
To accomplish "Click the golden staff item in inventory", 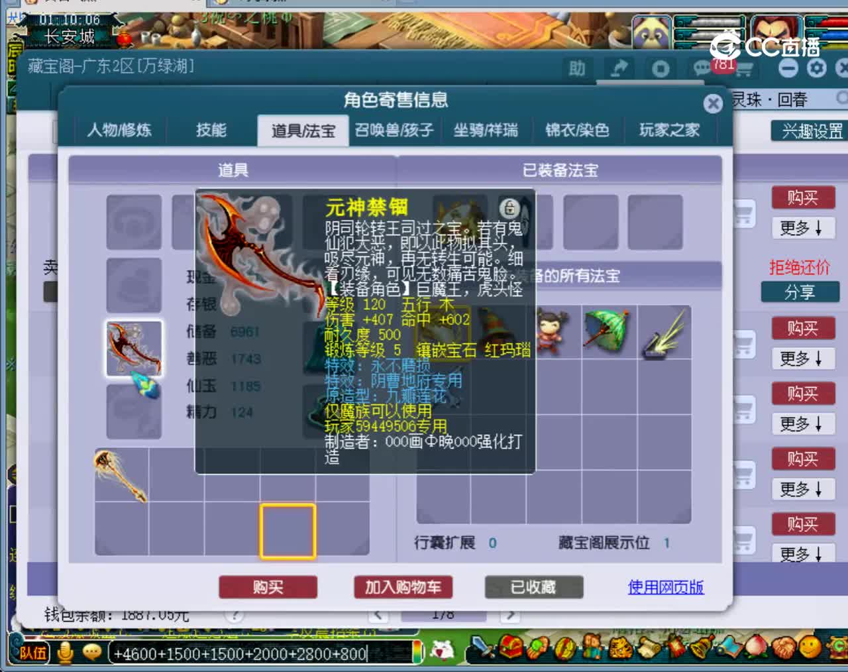I will point(121,475).
